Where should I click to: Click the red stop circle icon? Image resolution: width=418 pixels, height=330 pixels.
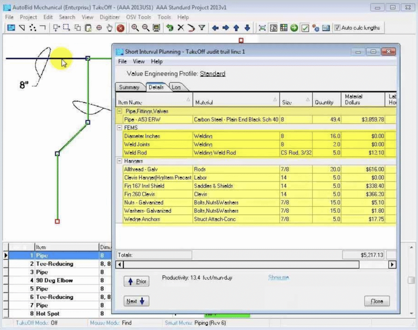click(120, 28)
